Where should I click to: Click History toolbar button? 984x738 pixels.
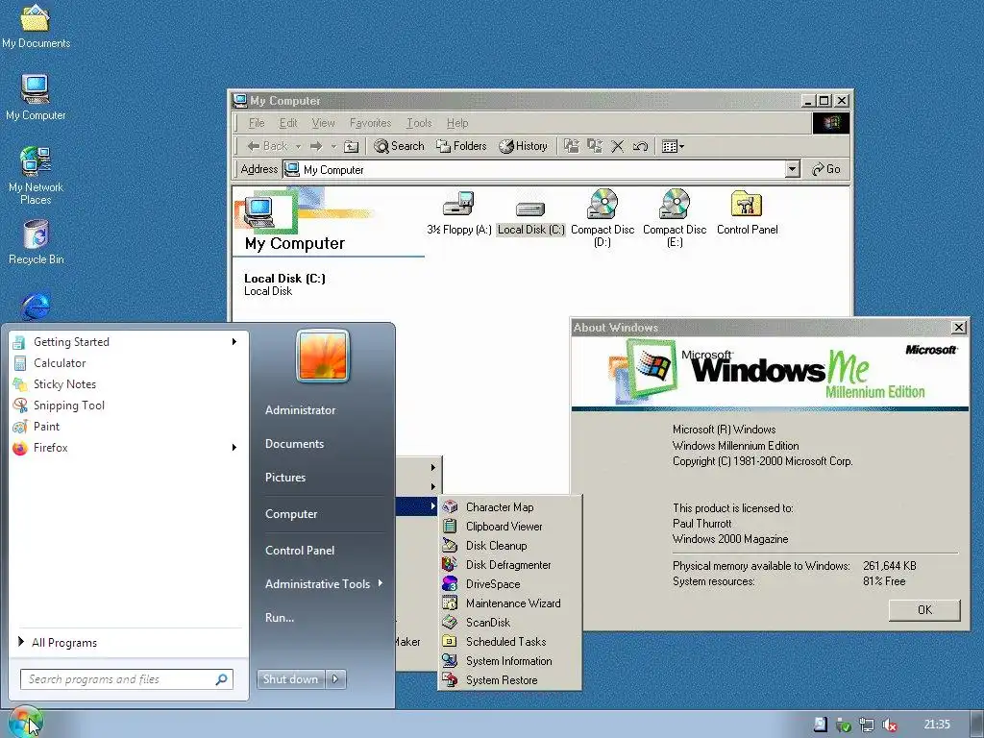(x=524, y=146)
